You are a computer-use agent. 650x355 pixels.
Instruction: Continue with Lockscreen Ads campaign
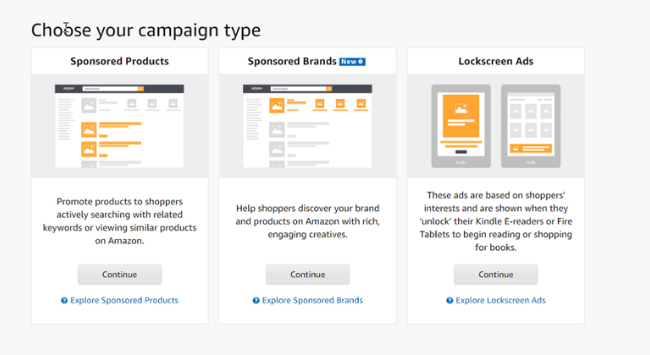point(495,275)
